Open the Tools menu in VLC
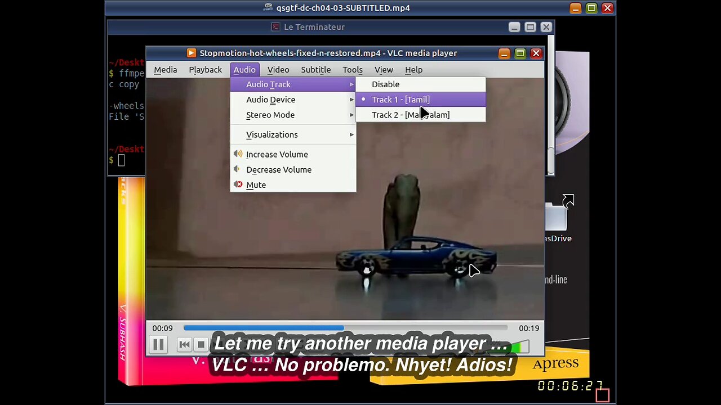721x405 pixels. (353, 70)
